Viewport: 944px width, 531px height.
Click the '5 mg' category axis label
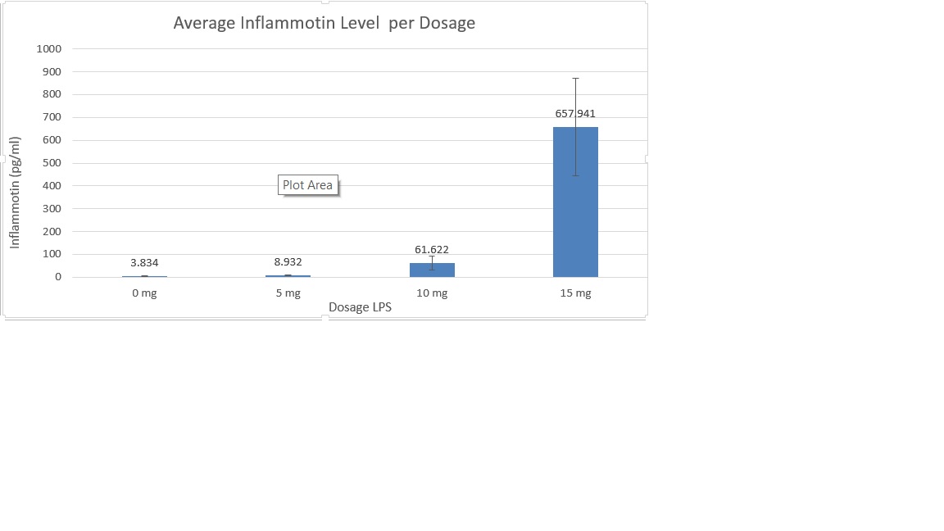click(x=288, y=293)
